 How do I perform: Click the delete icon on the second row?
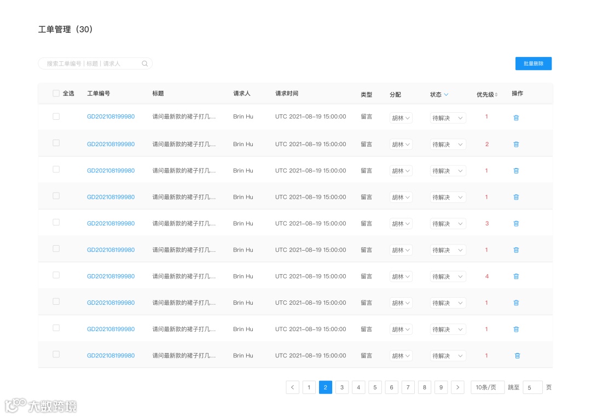(516, 144)
